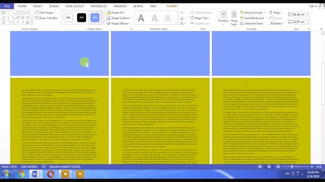Viewport: 325px width, 182px height.
Task: Select the FORMAT tab
Action: 172,6
